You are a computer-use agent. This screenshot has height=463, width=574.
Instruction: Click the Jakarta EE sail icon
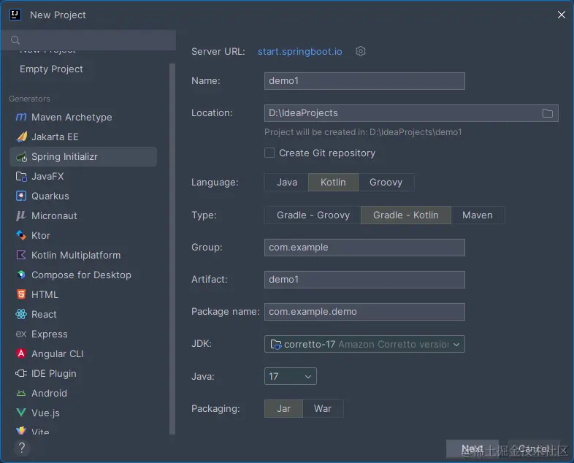click(x=21, y=137)
